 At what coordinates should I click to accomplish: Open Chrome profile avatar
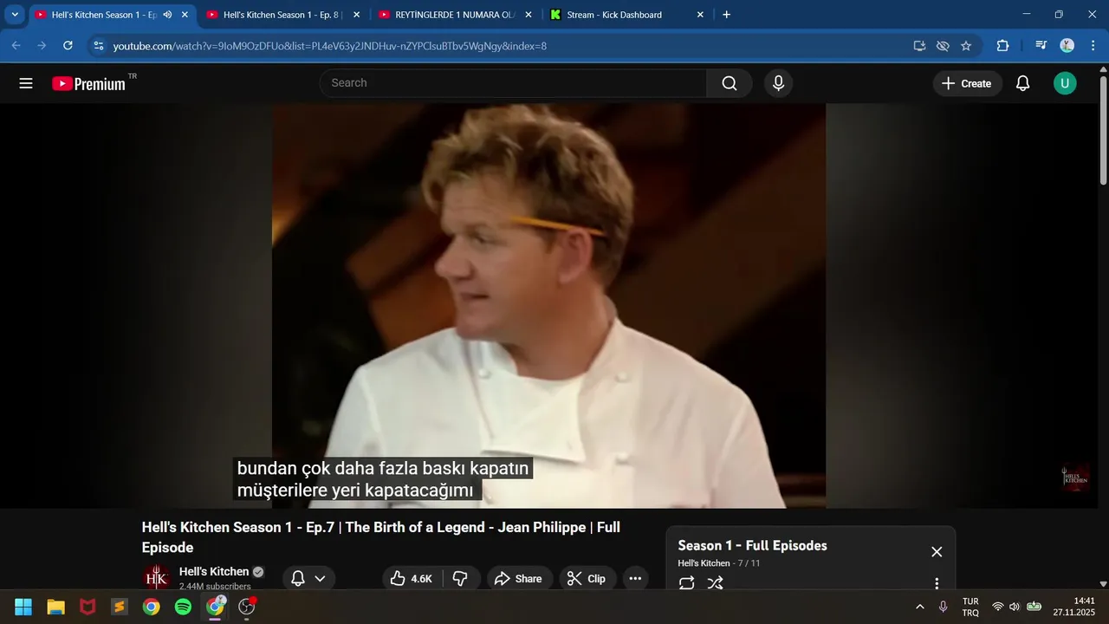click(1067, 46)
